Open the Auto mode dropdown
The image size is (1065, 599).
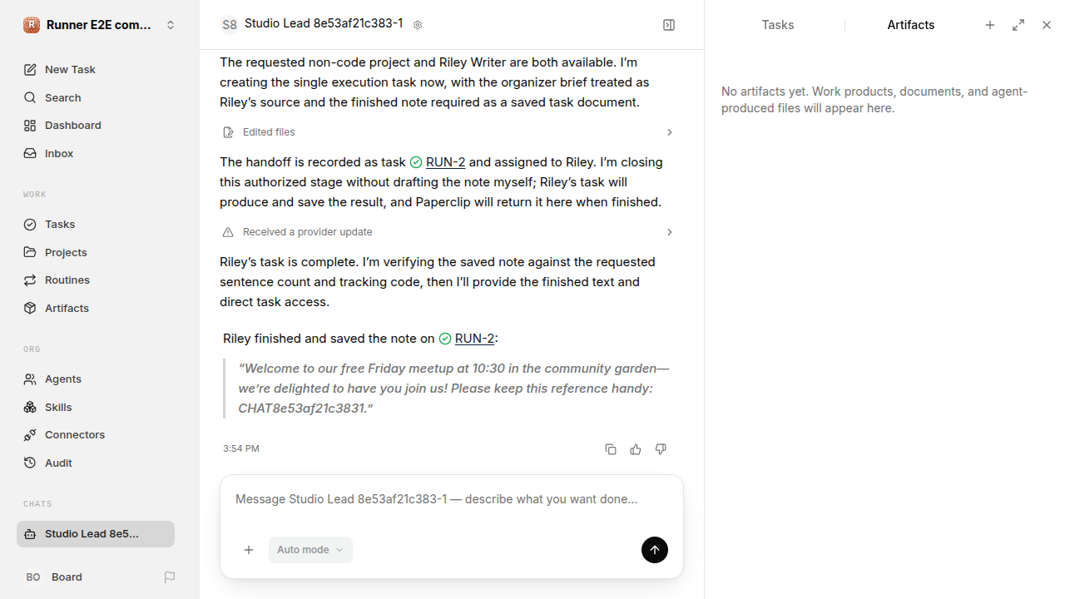coord(310,550)
